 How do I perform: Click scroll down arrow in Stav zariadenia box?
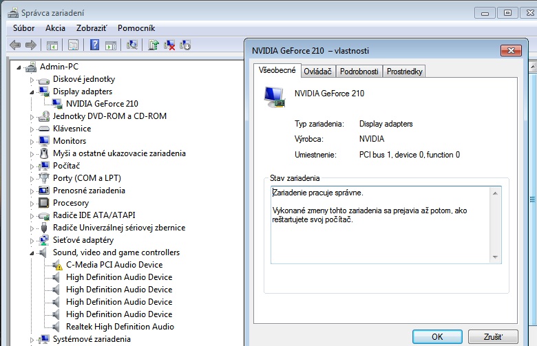click(495, 257)
